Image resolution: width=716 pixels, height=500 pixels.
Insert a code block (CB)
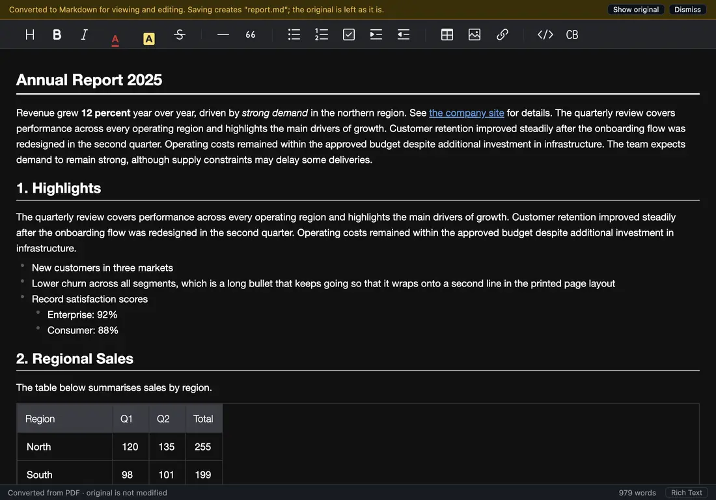572,35
